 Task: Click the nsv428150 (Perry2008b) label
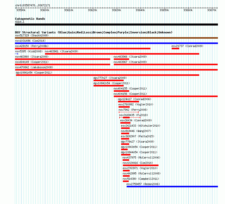click(32, 46)
